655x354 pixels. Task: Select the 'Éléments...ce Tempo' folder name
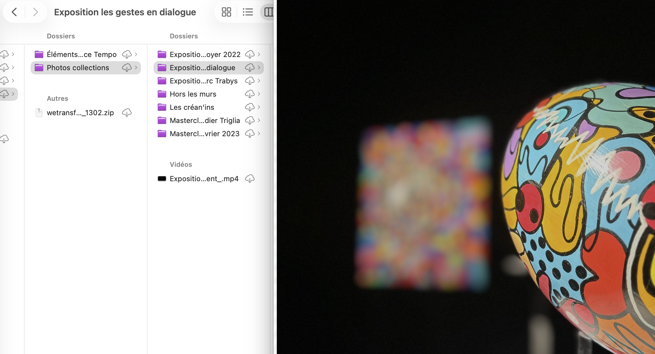[82, 54]
